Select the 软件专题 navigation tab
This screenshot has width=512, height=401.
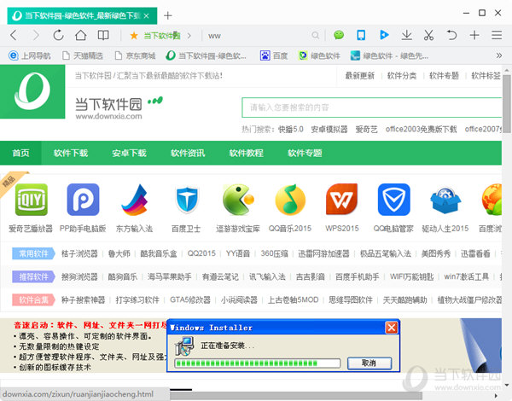305,153
